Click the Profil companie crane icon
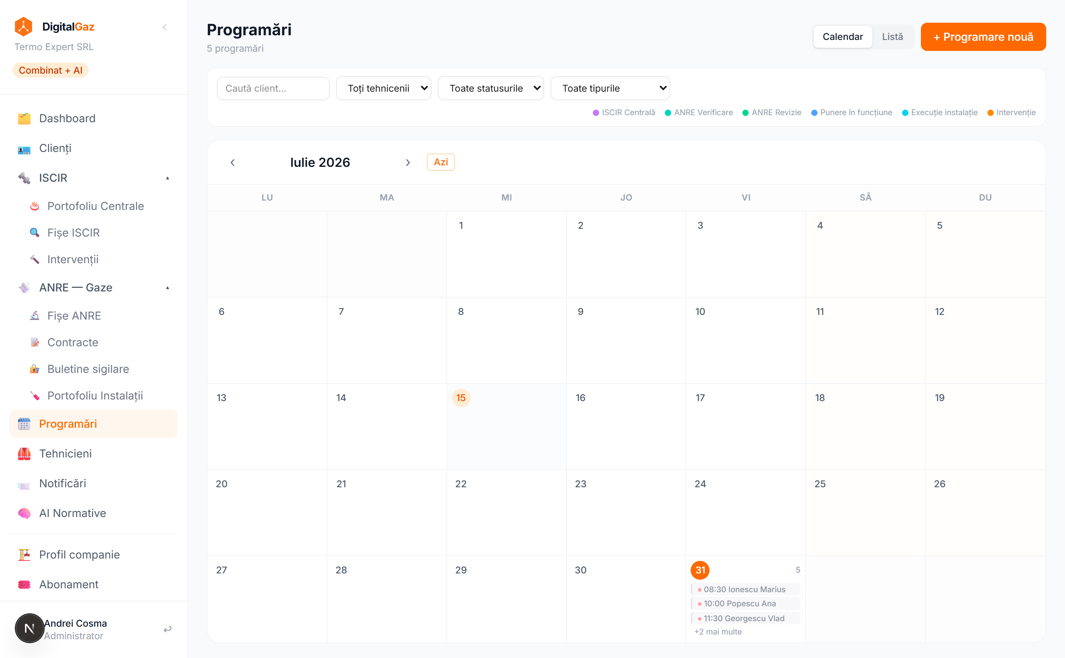The image size is (1065, 658). click(x=24, y=555)
